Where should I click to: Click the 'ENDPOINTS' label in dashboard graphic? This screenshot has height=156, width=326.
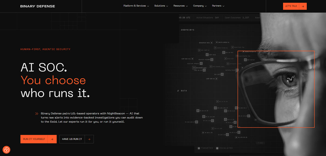click(188, 30)
